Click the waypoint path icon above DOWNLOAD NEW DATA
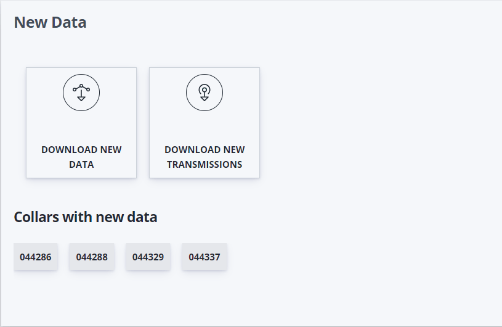 [81, 93]
